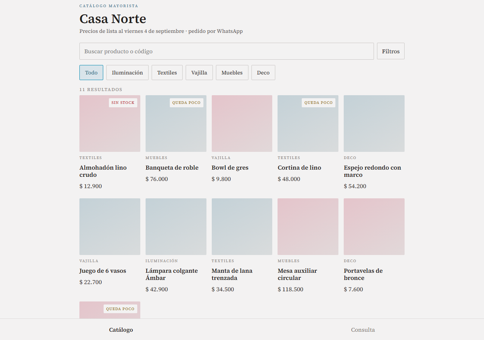484x340 pixels.
Task: Click the price $ 118.500
Action: pyautogui.click(x=290, y=289)
